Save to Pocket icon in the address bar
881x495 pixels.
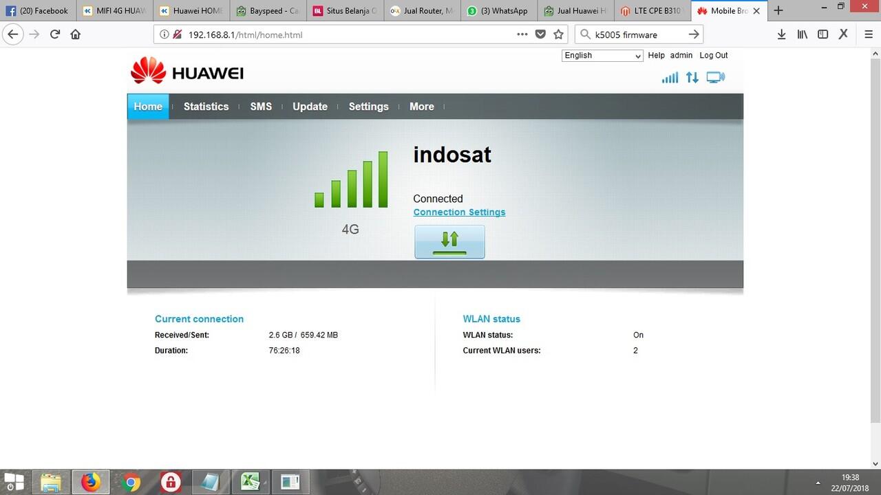tap(541, 34)
